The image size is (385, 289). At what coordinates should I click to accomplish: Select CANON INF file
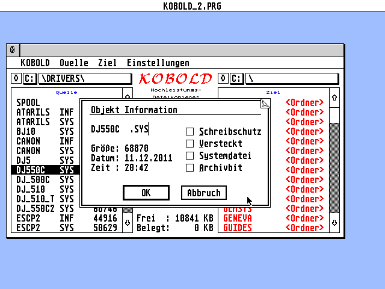(x=45, y=141)
